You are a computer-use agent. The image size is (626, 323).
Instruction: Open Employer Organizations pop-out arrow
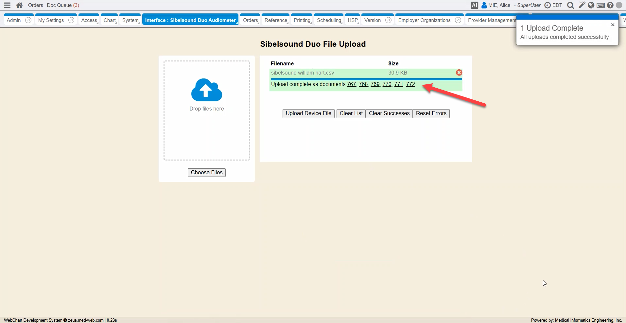[458, 20]
